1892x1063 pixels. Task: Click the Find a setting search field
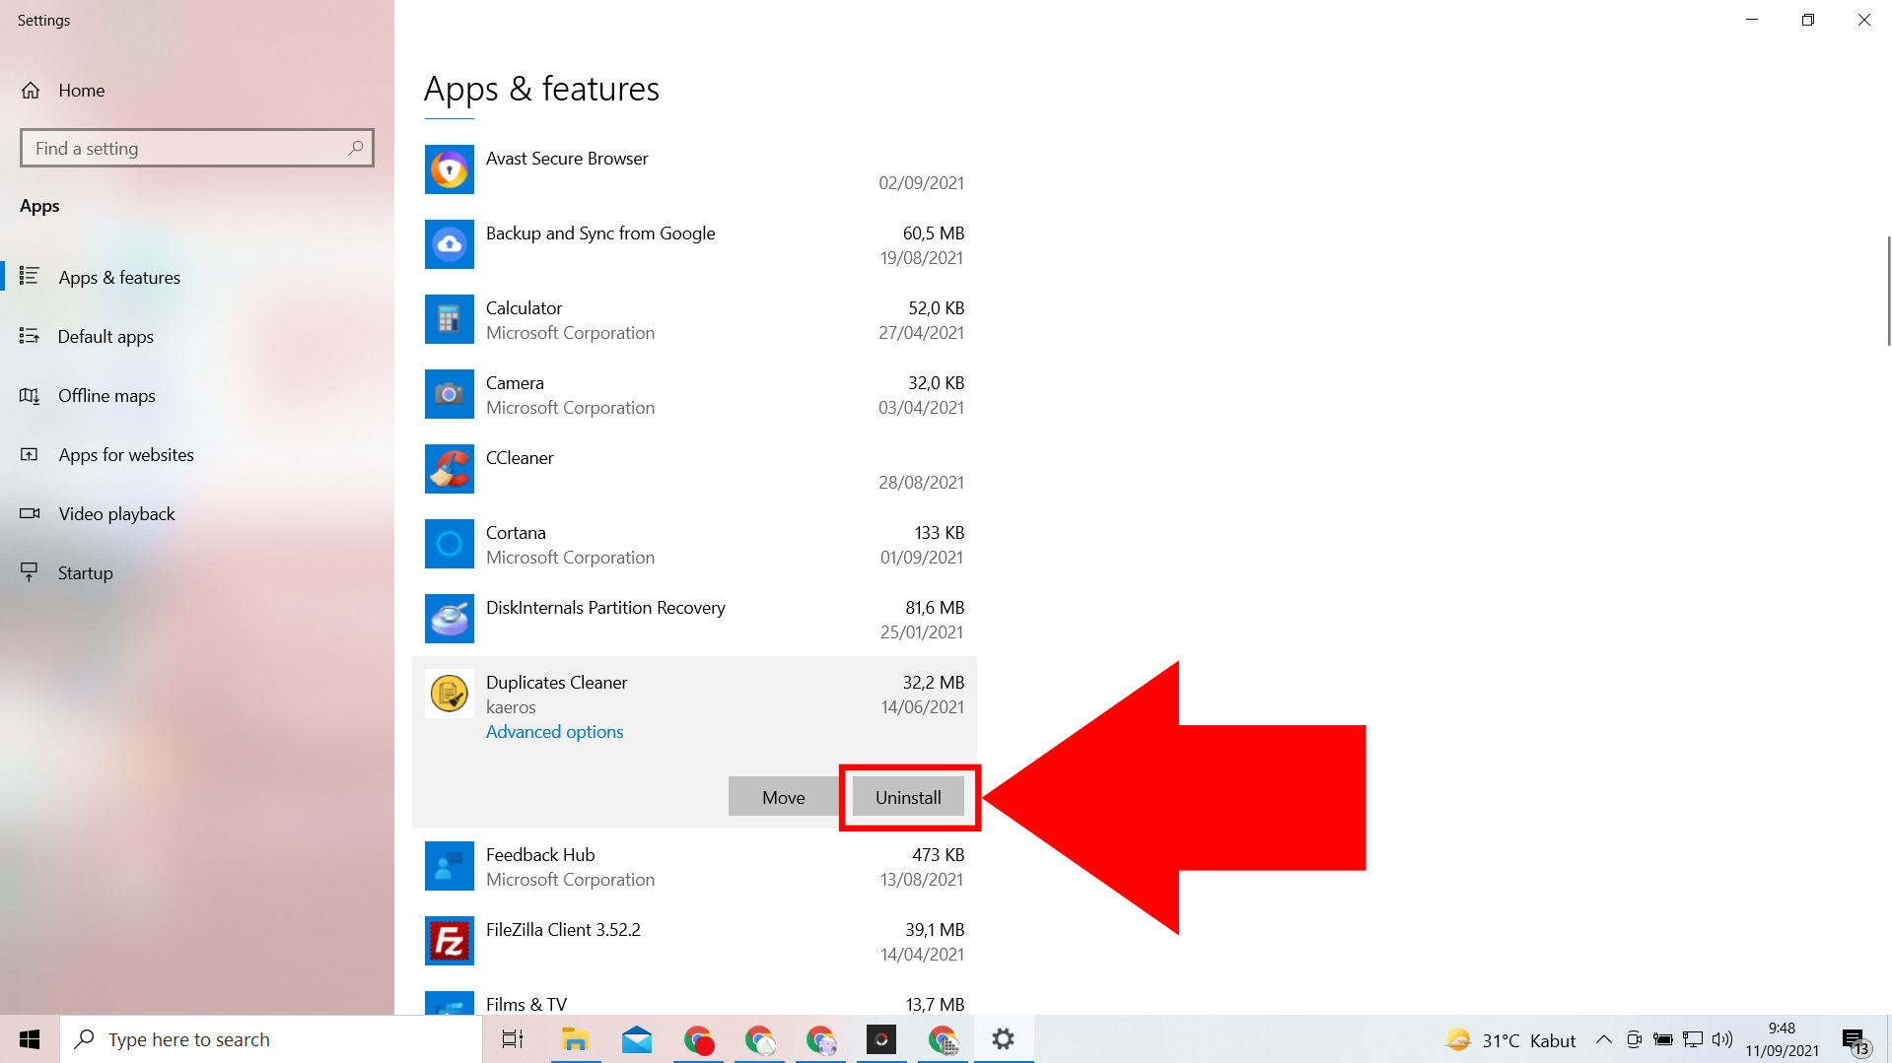point(197,148)
